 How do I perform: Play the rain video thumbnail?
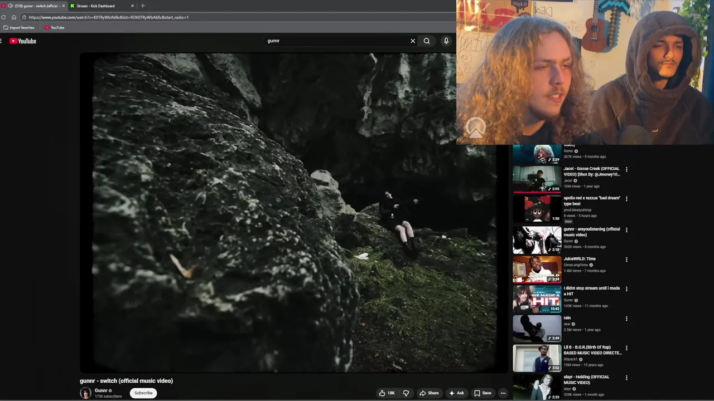click(x=537, y=328)
